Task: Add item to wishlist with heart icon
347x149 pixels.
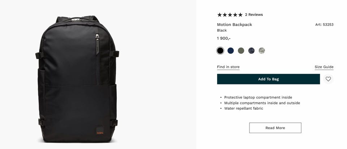Action: (x=328, y=79)
